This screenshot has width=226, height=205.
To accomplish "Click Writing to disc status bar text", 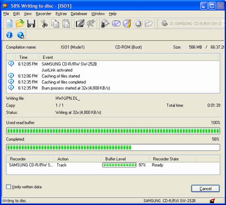I will tap(14, 200).
